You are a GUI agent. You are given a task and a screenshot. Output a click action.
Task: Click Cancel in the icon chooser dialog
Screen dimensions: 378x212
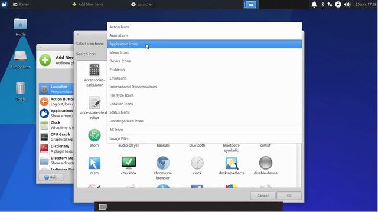coord(263,196)
